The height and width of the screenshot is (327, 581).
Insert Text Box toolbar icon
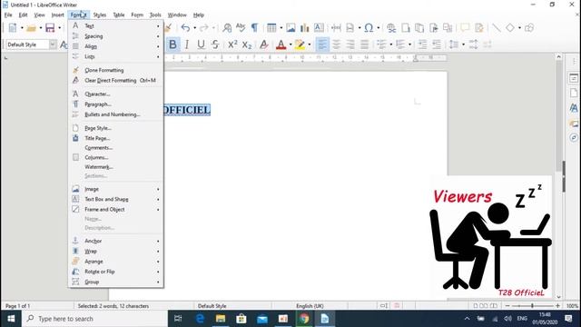coord(319,27)
